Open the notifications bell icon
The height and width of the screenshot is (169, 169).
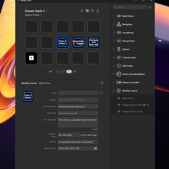point(82,11)
